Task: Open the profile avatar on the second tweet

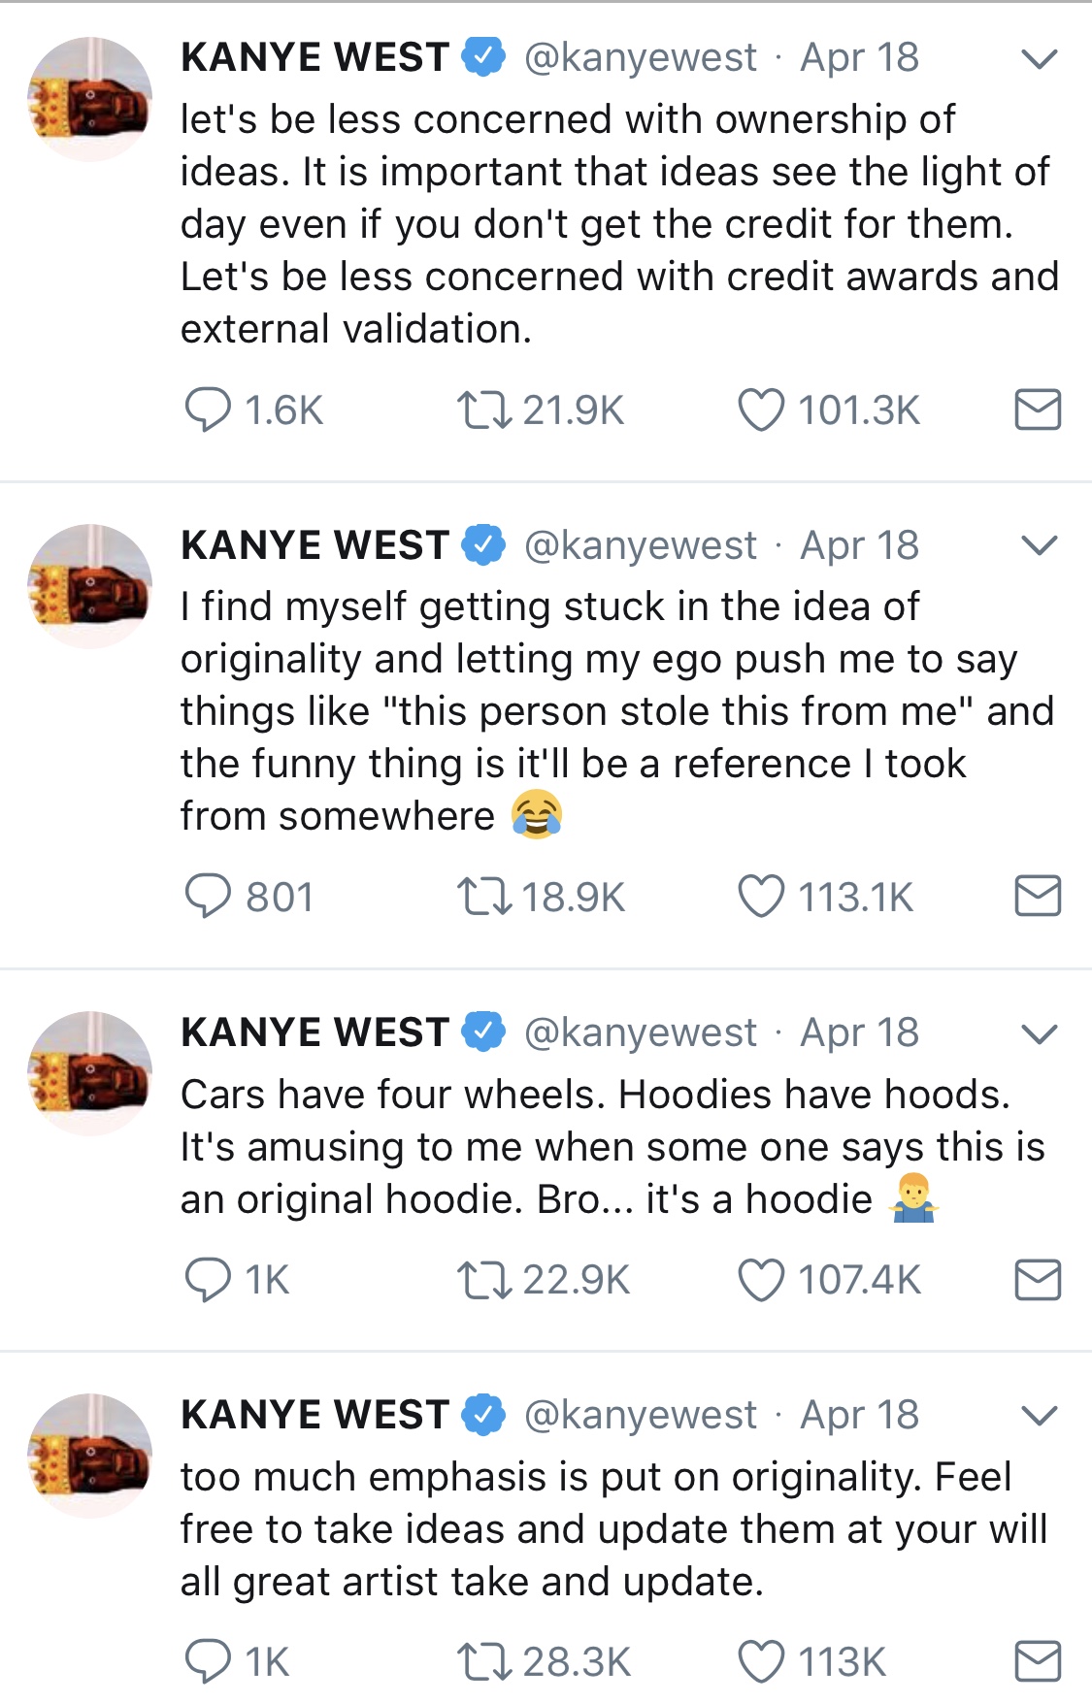Action: click(x=89, y=586)
